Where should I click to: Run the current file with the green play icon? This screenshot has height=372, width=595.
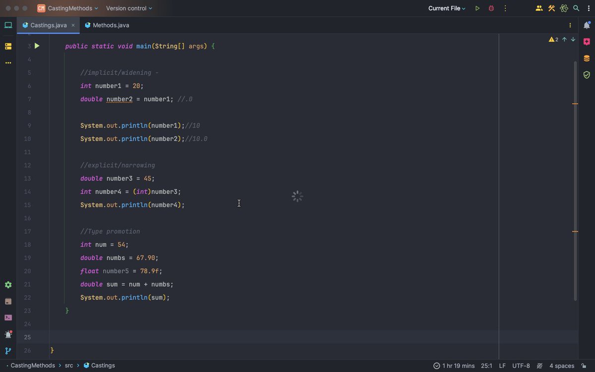coord(477,8)
